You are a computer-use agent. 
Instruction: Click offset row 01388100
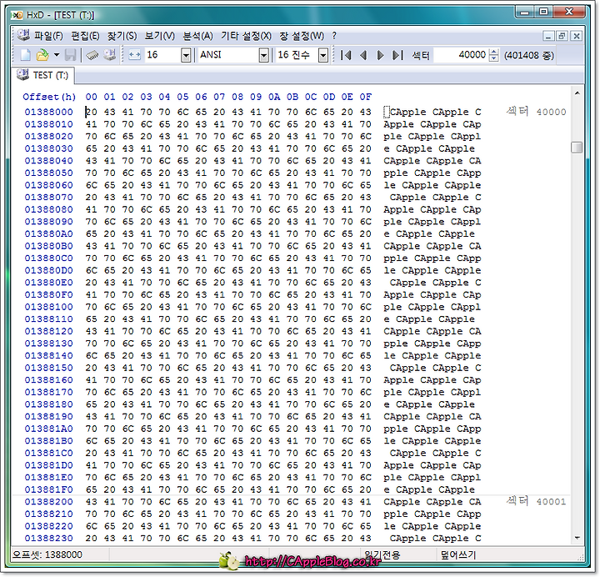click(48, 307)
